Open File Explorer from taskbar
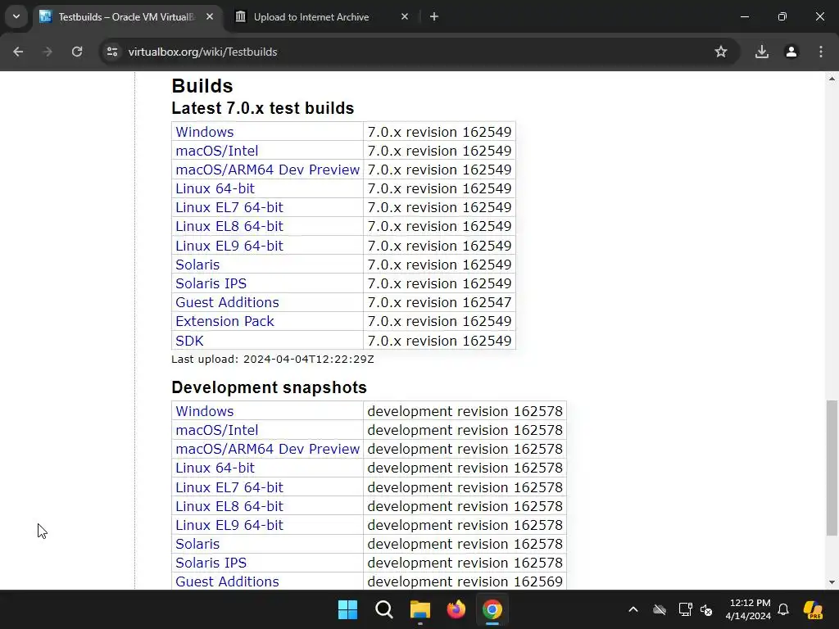 click(420, 609)
